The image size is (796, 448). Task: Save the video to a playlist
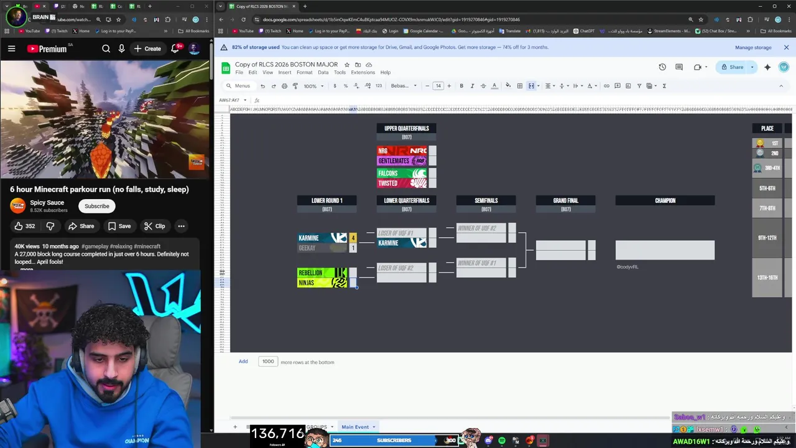tap(119, 226)
